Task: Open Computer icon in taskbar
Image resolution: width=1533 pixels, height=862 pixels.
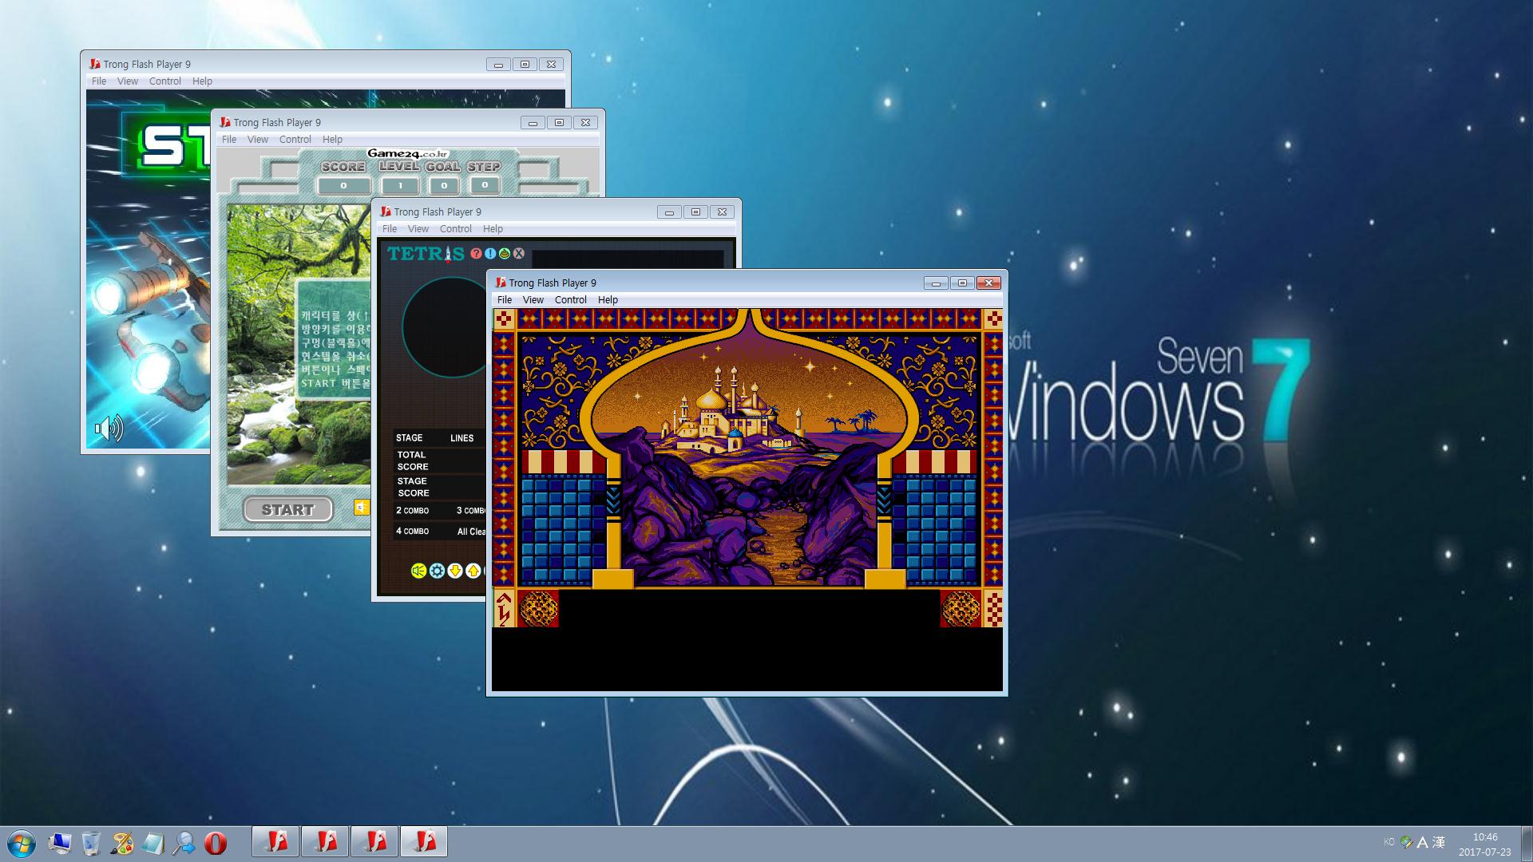Action: (x=60, y=843)
